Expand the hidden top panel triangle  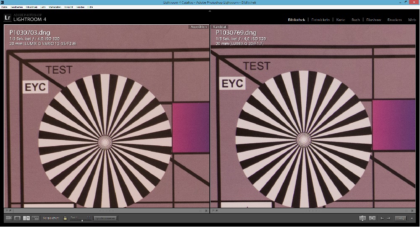pos(210,11)
